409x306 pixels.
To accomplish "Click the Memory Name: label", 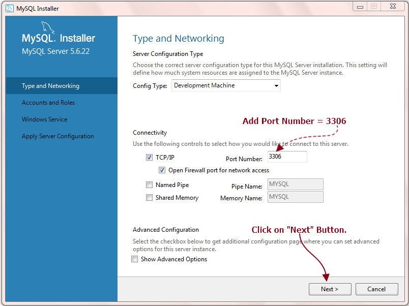I will (241, 198).
